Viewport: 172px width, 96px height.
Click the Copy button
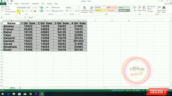[x=8, y=9]
